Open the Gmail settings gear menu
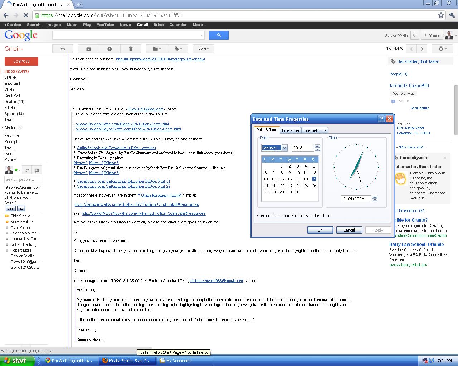This screenshot has height=366, width=458. click(443, 49)
